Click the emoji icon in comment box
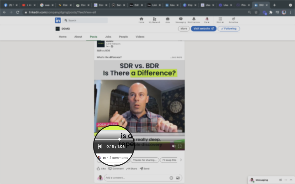The height and width of the screenshot is (184, 295). (x=171, y=178)
